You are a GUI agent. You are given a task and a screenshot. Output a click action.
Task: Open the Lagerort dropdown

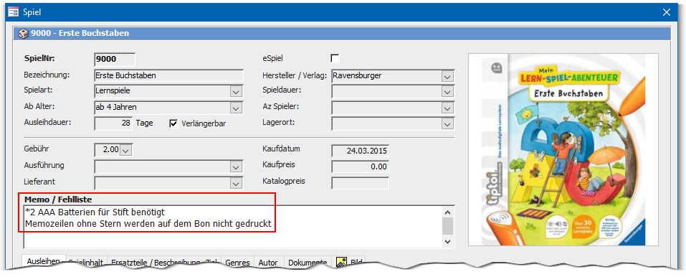coord(447,124)
